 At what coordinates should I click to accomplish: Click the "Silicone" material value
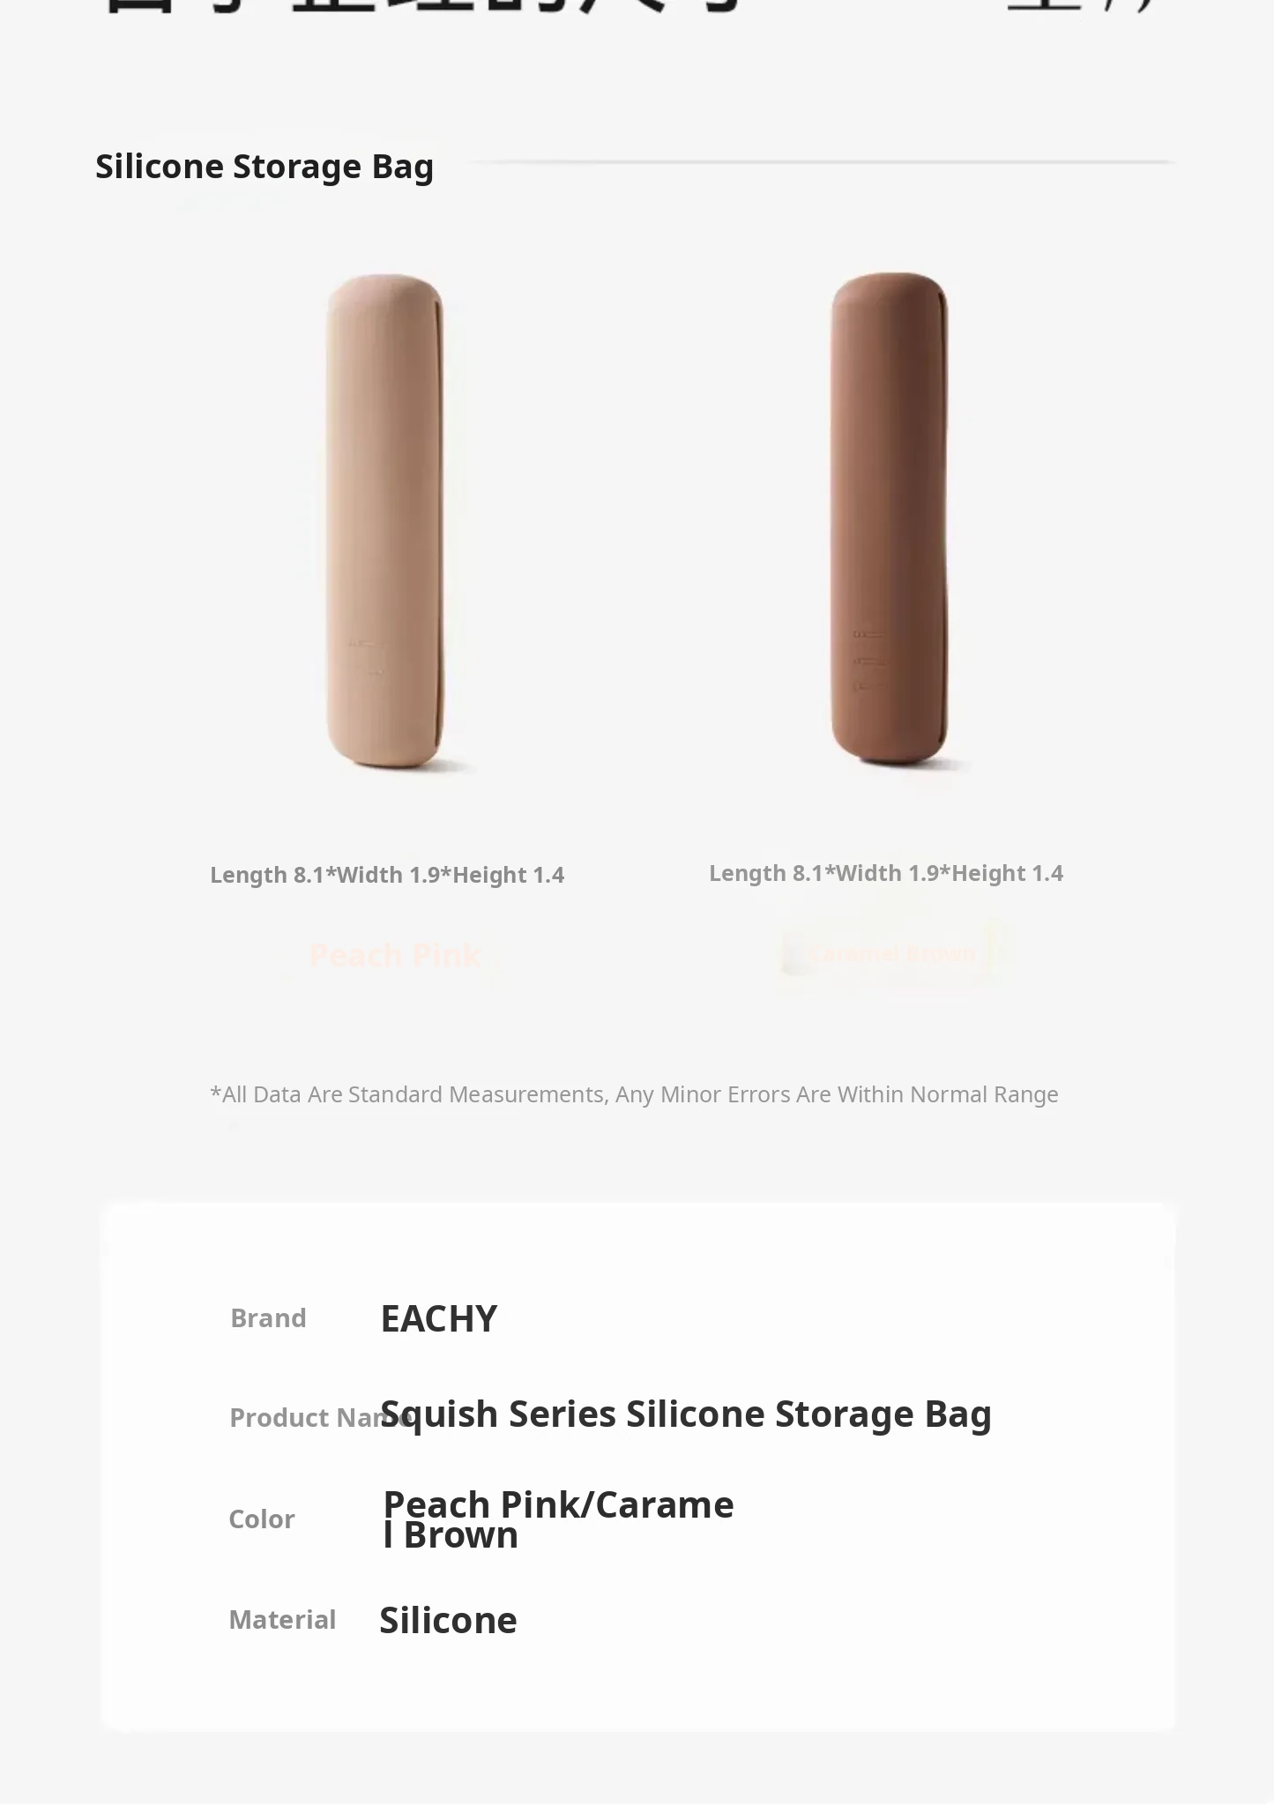click(x=448, y=1621)
